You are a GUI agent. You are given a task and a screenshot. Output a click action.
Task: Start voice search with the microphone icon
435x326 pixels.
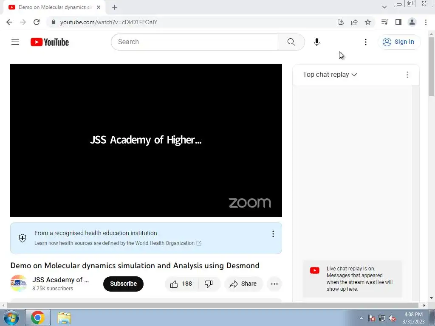click(316, 42)
